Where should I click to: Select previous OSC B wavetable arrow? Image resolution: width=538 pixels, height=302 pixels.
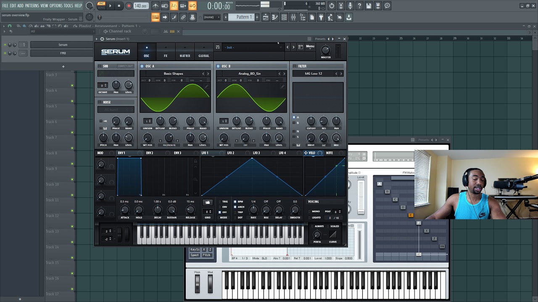[280, 73]
